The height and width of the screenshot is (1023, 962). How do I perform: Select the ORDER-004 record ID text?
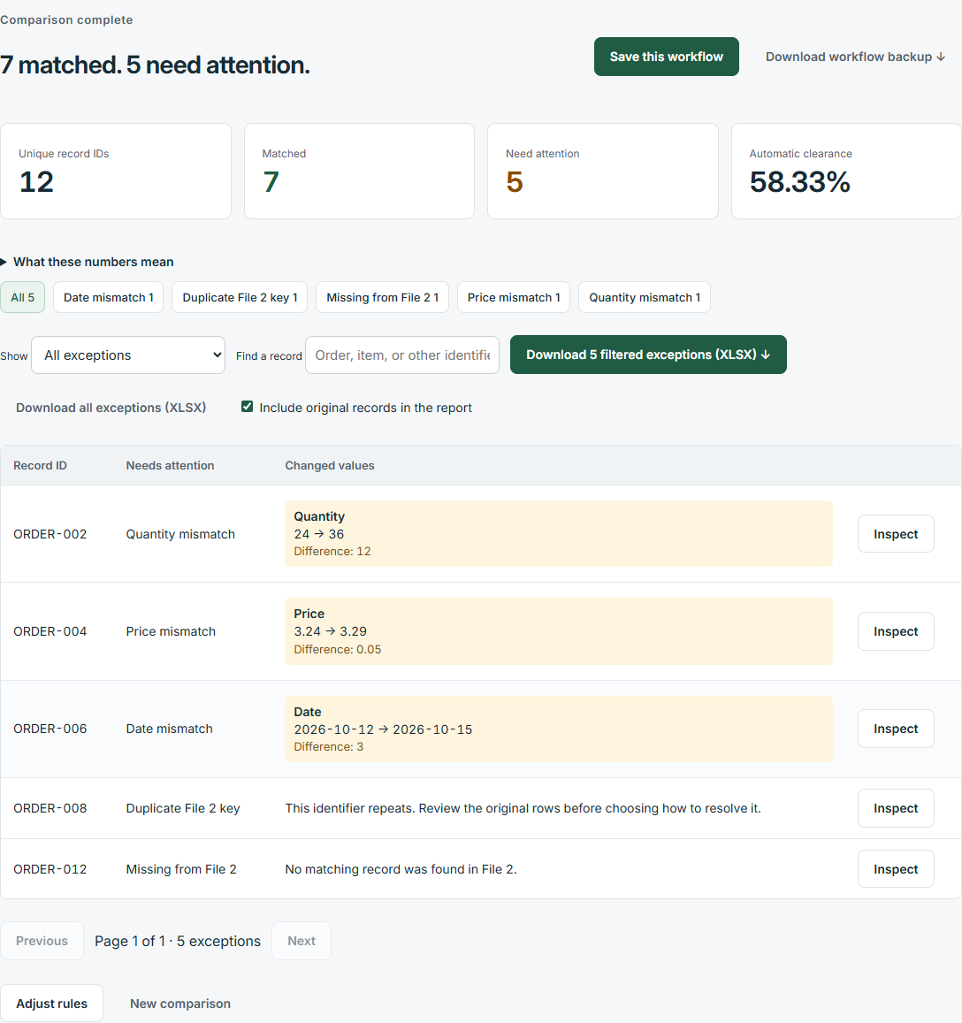[x=50, y=631]
